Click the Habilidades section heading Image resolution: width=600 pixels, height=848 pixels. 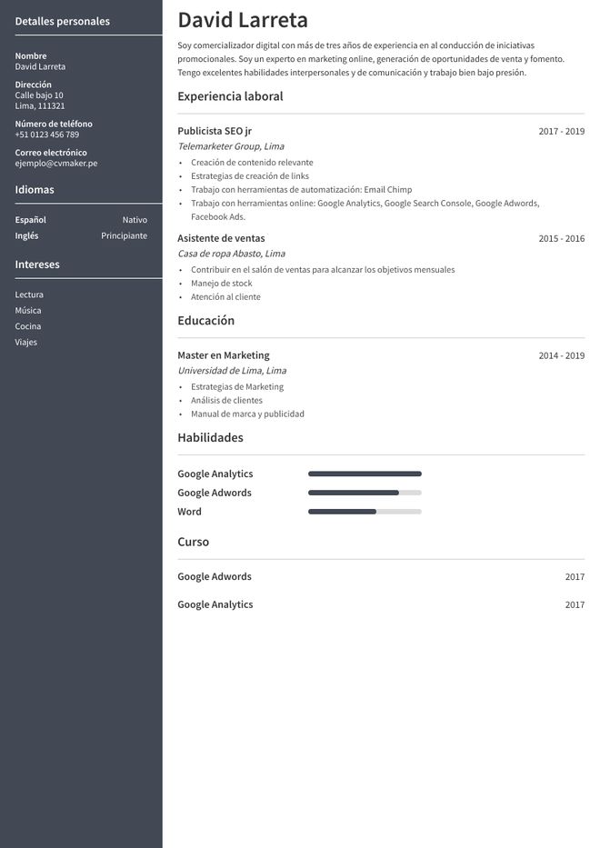210,438
